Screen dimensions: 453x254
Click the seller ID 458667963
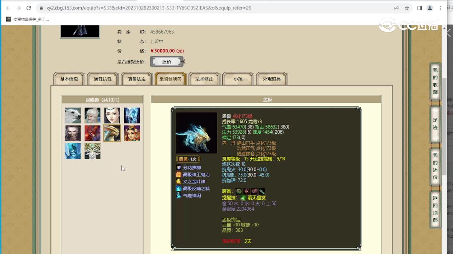(x=162, y=32)
